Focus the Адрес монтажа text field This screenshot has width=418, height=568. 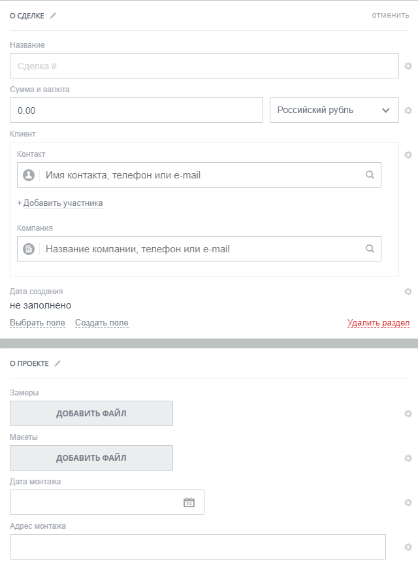tap(198, 547)
